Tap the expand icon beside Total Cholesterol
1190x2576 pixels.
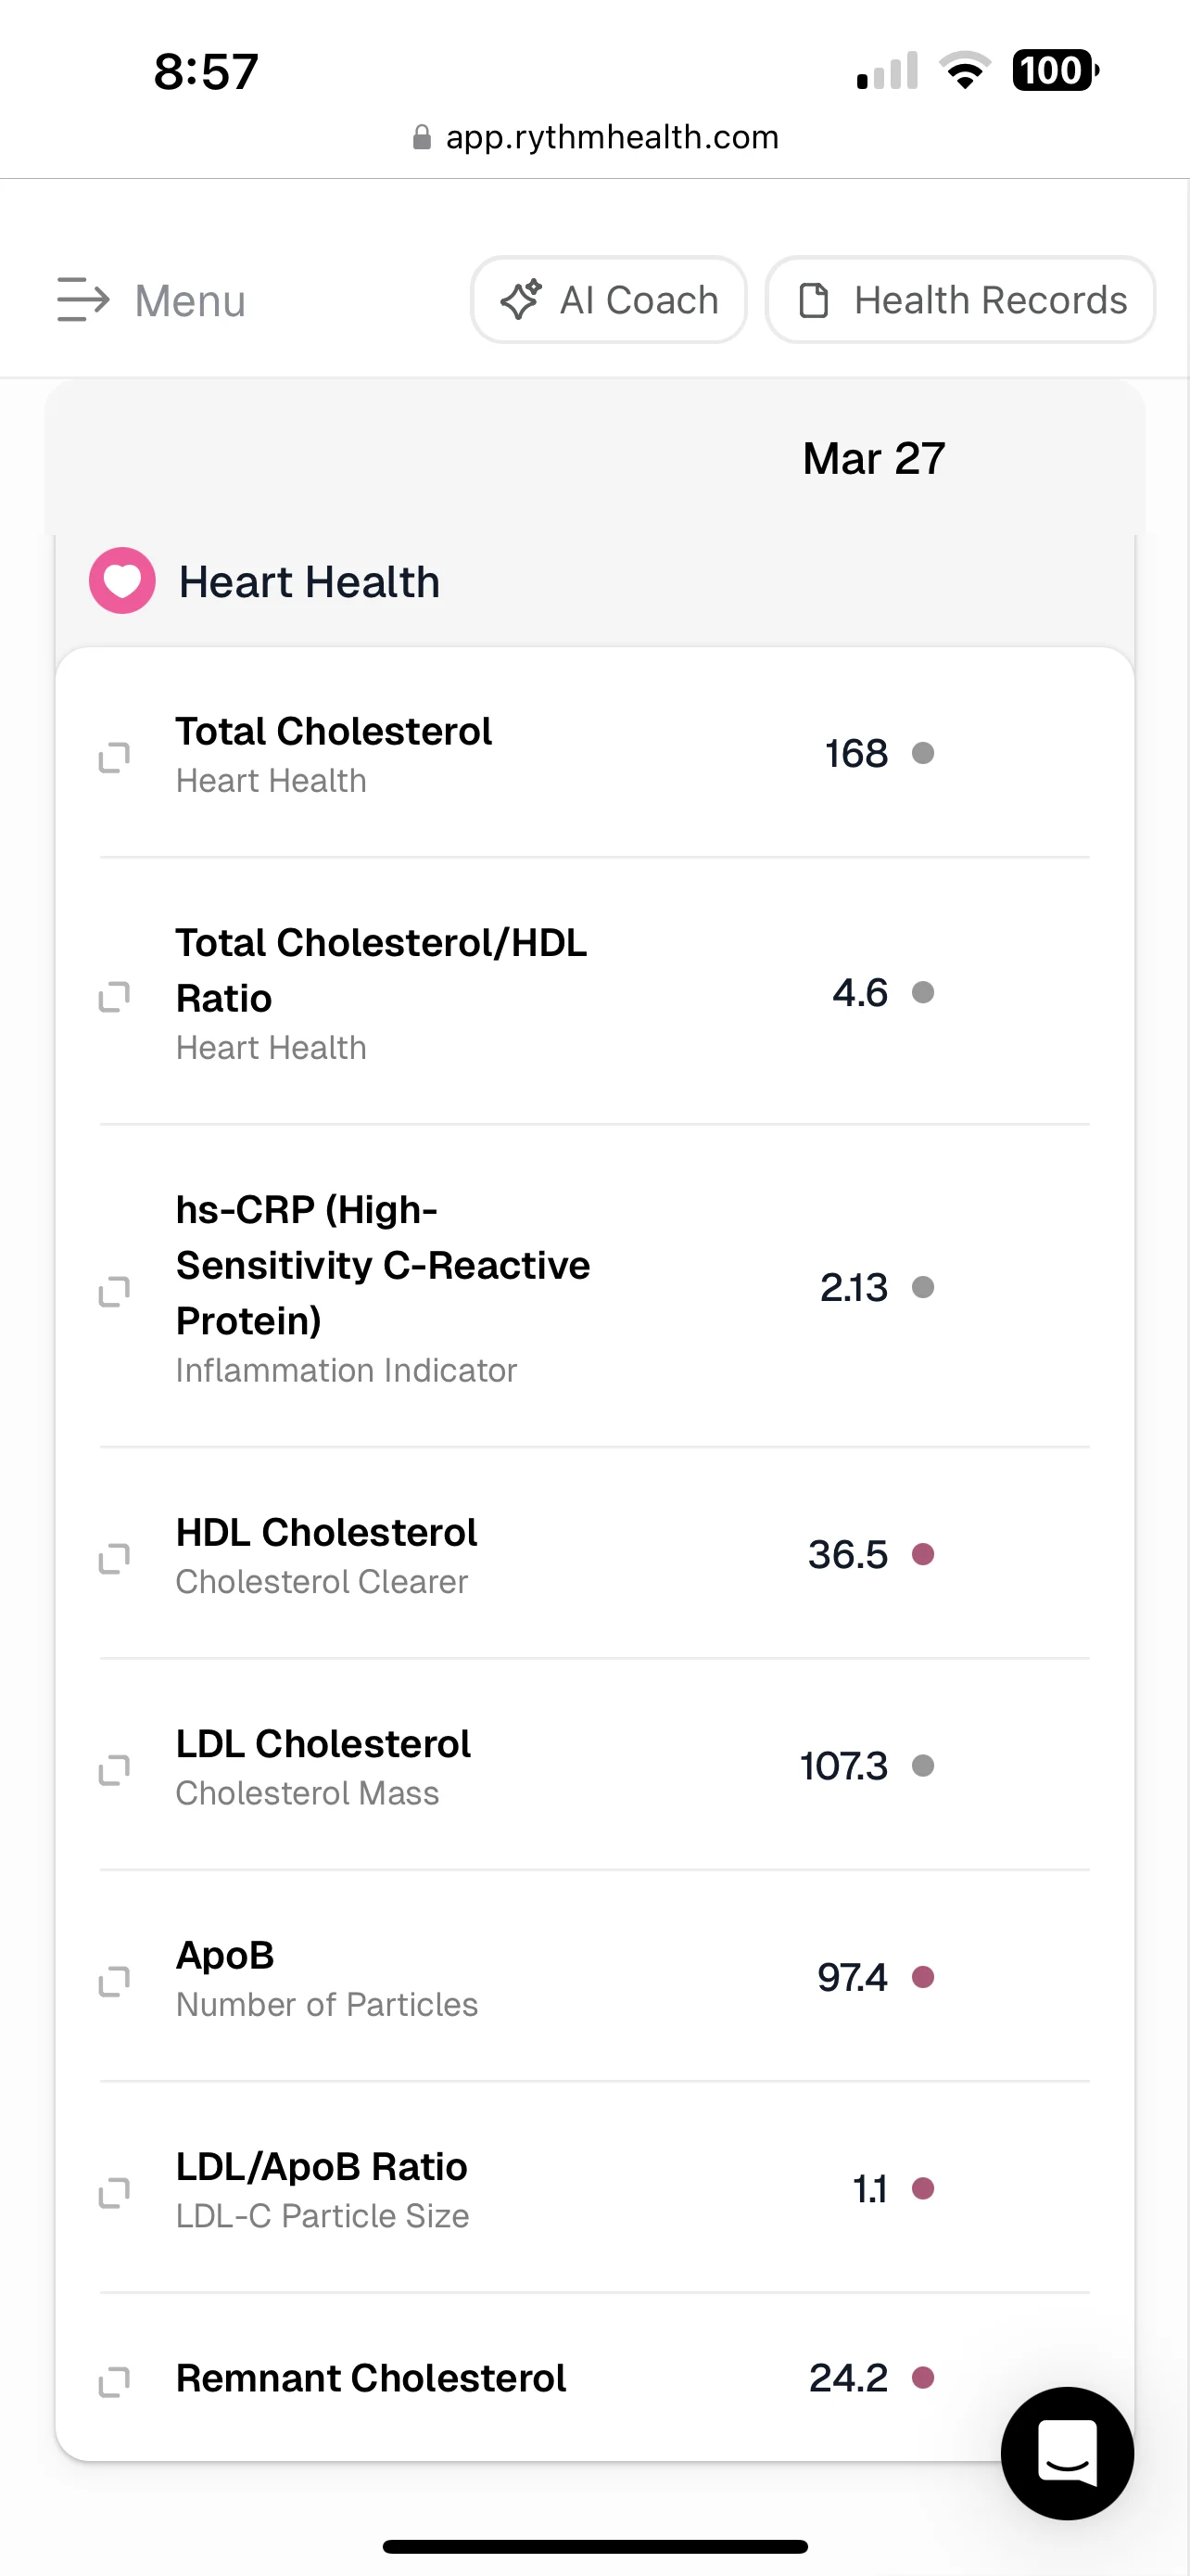coord(114,757)
